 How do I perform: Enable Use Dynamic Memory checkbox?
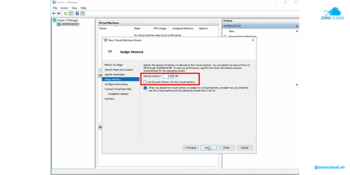click(145, 82)
